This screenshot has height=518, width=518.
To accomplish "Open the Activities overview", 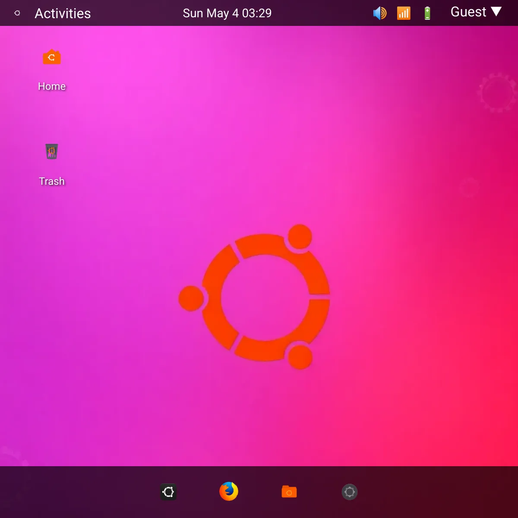I will click(x=63, y=13).
